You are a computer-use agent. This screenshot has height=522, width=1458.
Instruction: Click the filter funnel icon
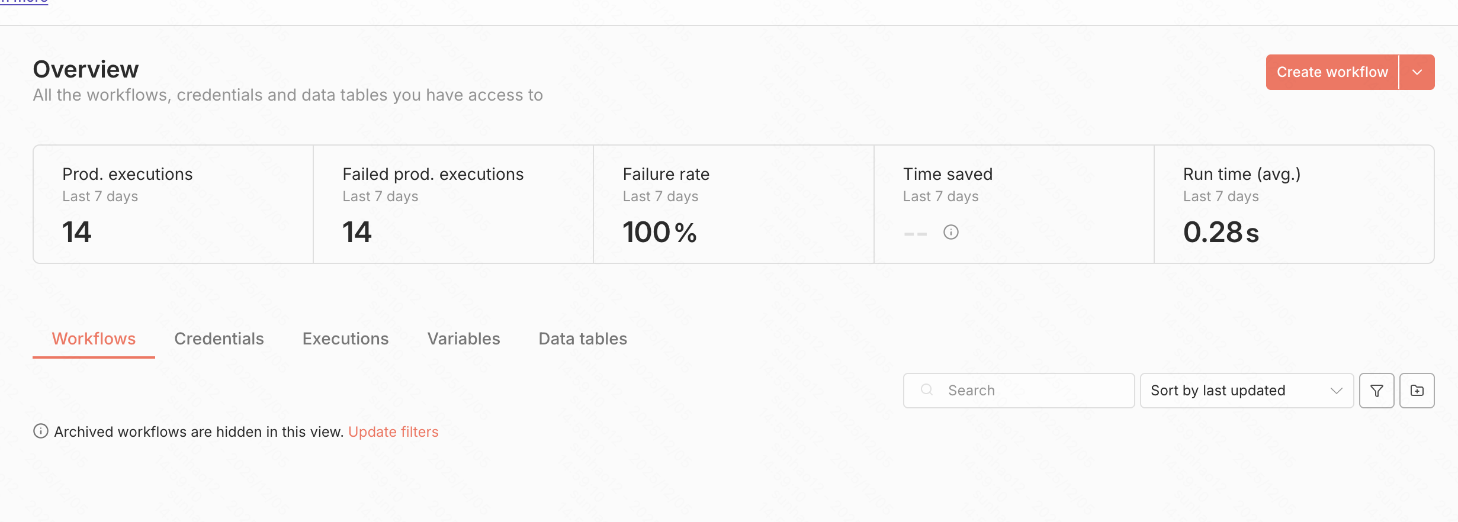point(1376,391)
